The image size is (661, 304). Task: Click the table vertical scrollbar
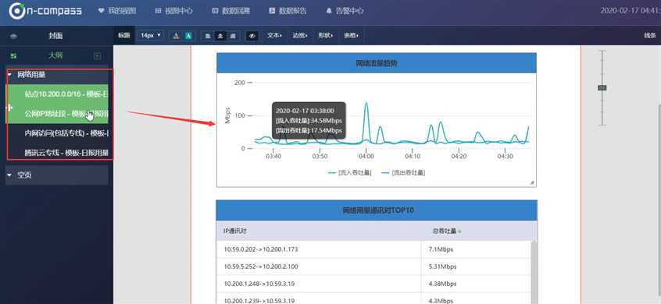tap(534, 272)
